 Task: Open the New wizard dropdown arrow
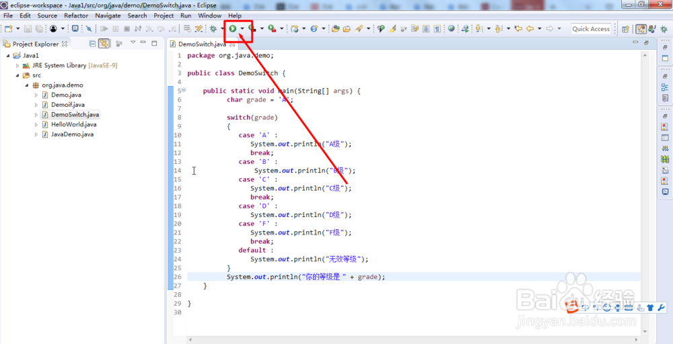click(x=18, y=29)
